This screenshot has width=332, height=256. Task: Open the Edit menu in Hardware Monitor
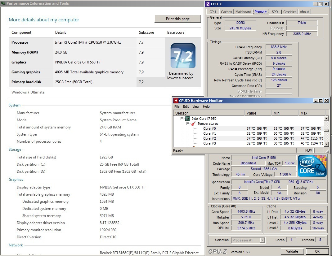[186, 107]
